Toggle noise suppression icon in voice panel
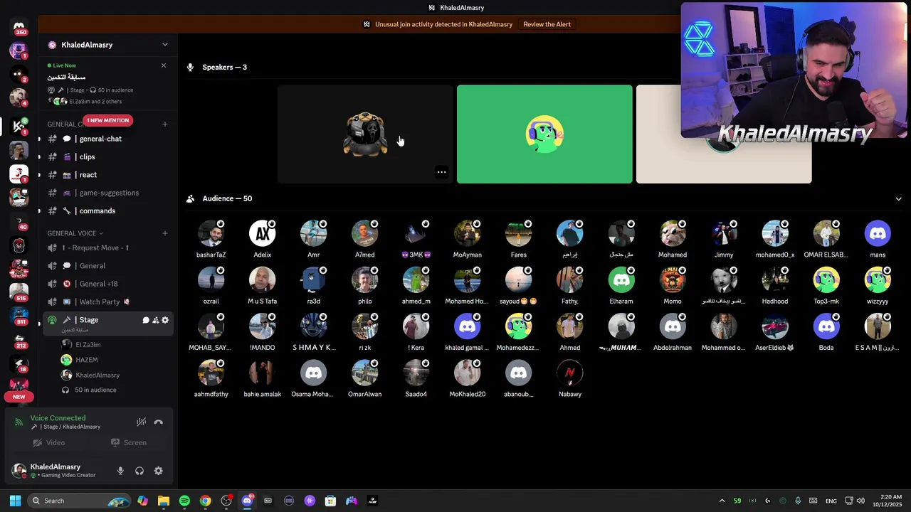 [141, 422]
